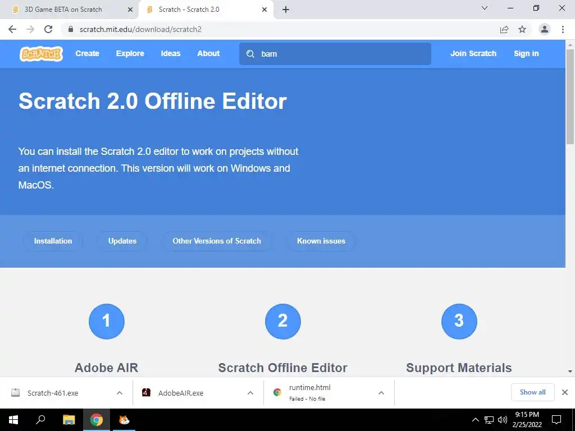Click Sign in link
This screenshot has width=575, height=431.
(526, 53)
